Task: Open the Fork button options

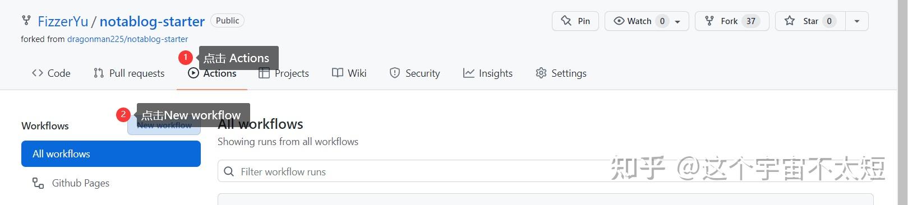Action: pyautogui.click(x=731, y=21)
